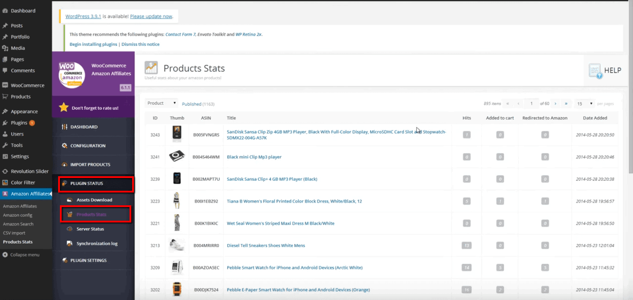Click the Pages icon in the sidebar
This screenshot has width=633, height=300.
click(x=5, y=59)
